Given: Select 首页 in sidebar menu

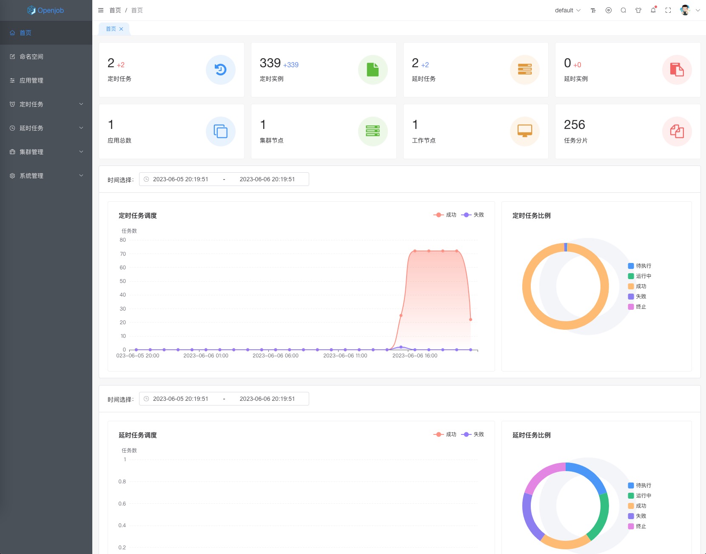Looking at the screenshot, I should [x=46, y=33].
